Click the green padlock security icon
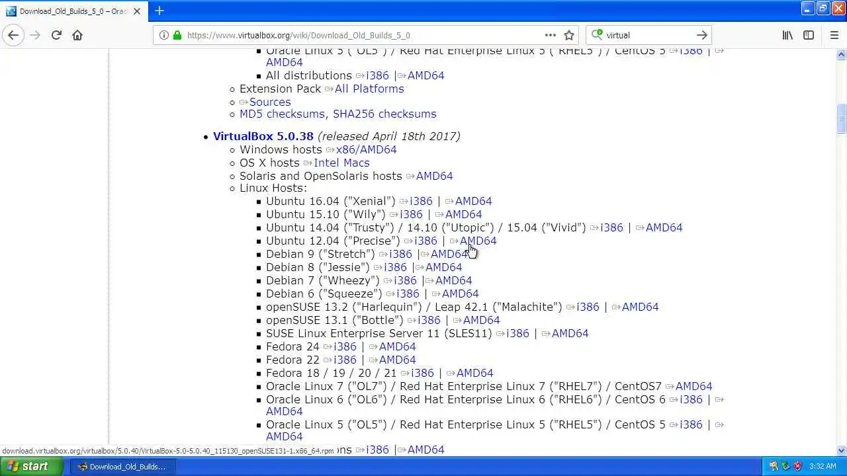 click(177, 35)
